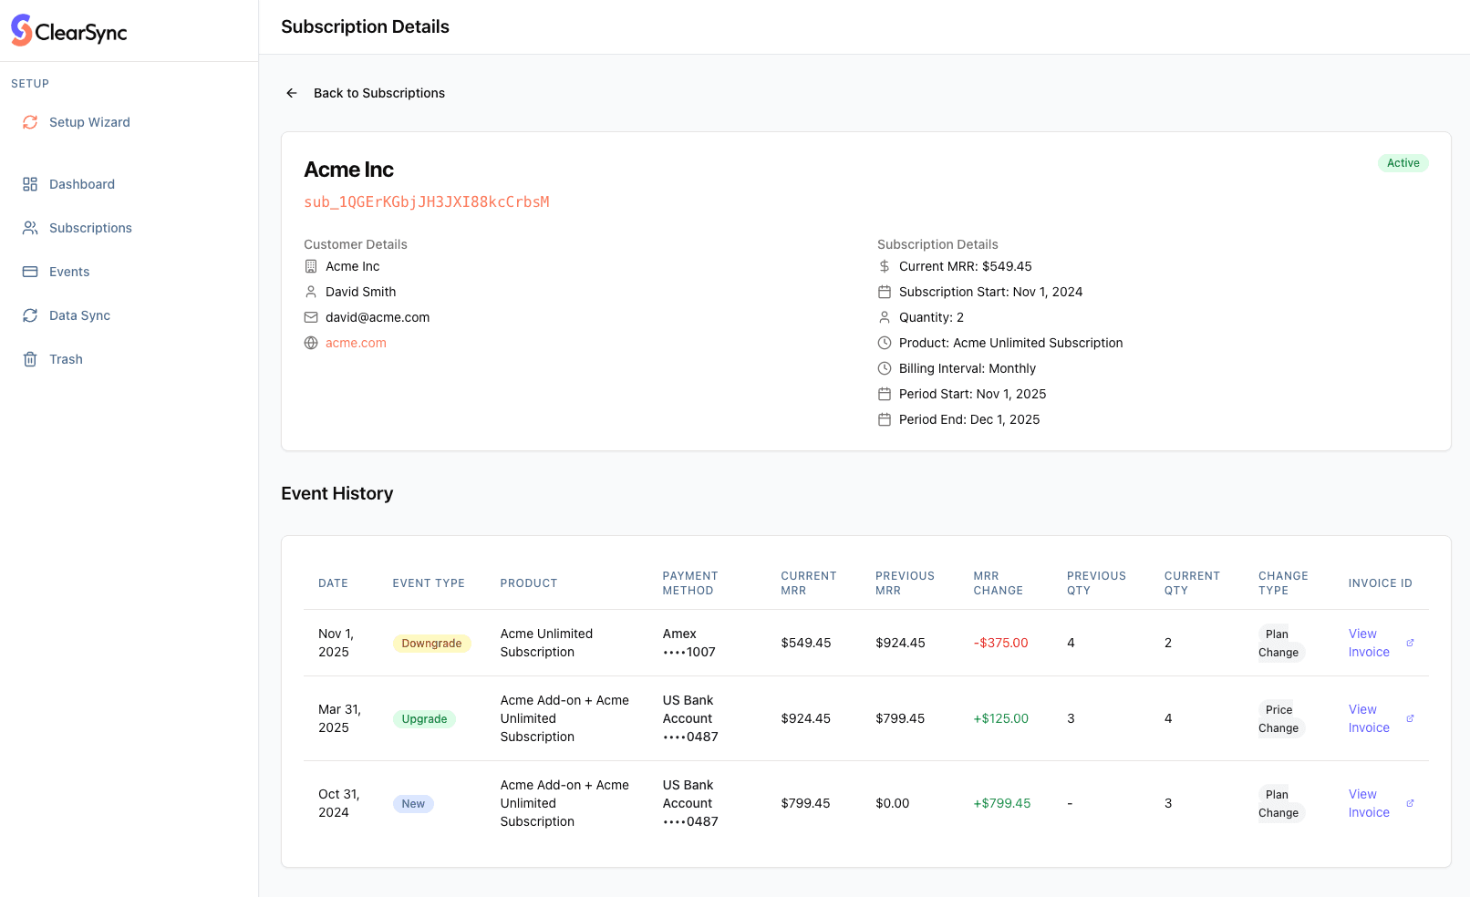Click Back to Subscriptions link
1470x897 pixels.
click(x=379, y=93)
